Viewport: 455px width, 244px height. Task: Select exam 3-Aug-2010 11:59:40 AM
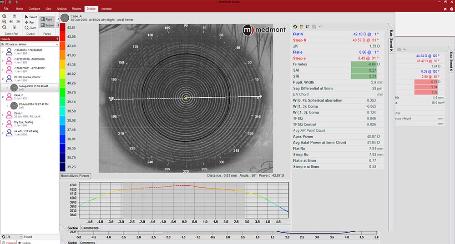(30, 88)
